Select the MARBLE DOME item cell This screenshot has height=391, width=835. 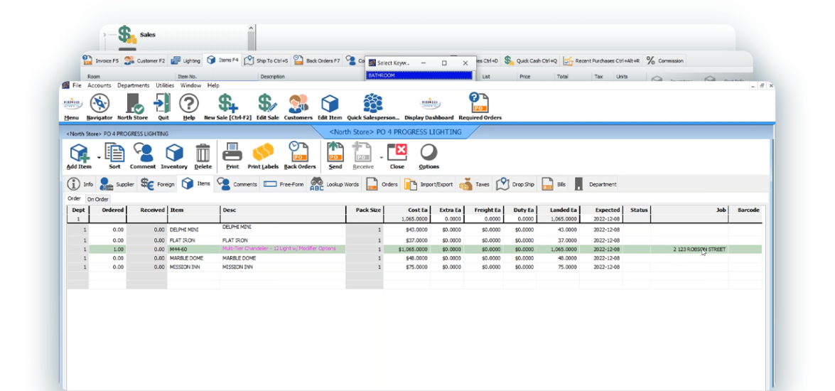pyautogui.click(x=194, y=258)
